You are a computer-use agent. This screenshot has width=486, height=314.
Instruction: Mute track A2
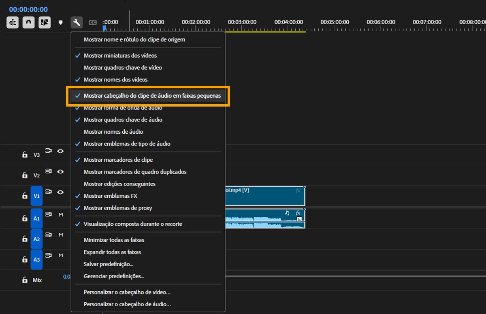click(61, 235)
